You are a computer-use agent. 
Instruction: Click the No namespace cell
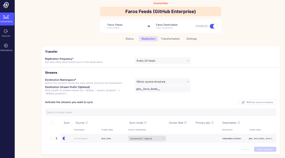coord(81,138)
